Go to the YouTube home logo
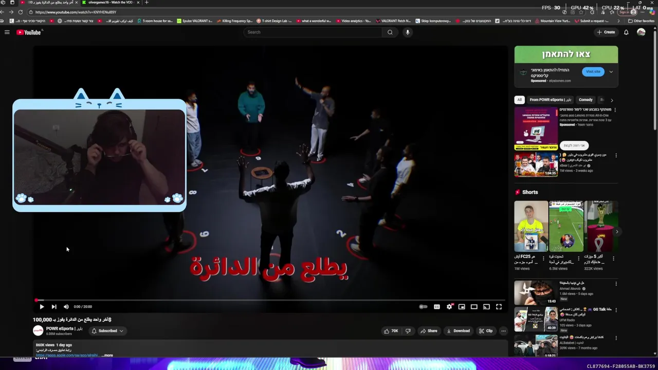Screen dimensions: 658x370 pyautogui.click(x=29, y=32)
